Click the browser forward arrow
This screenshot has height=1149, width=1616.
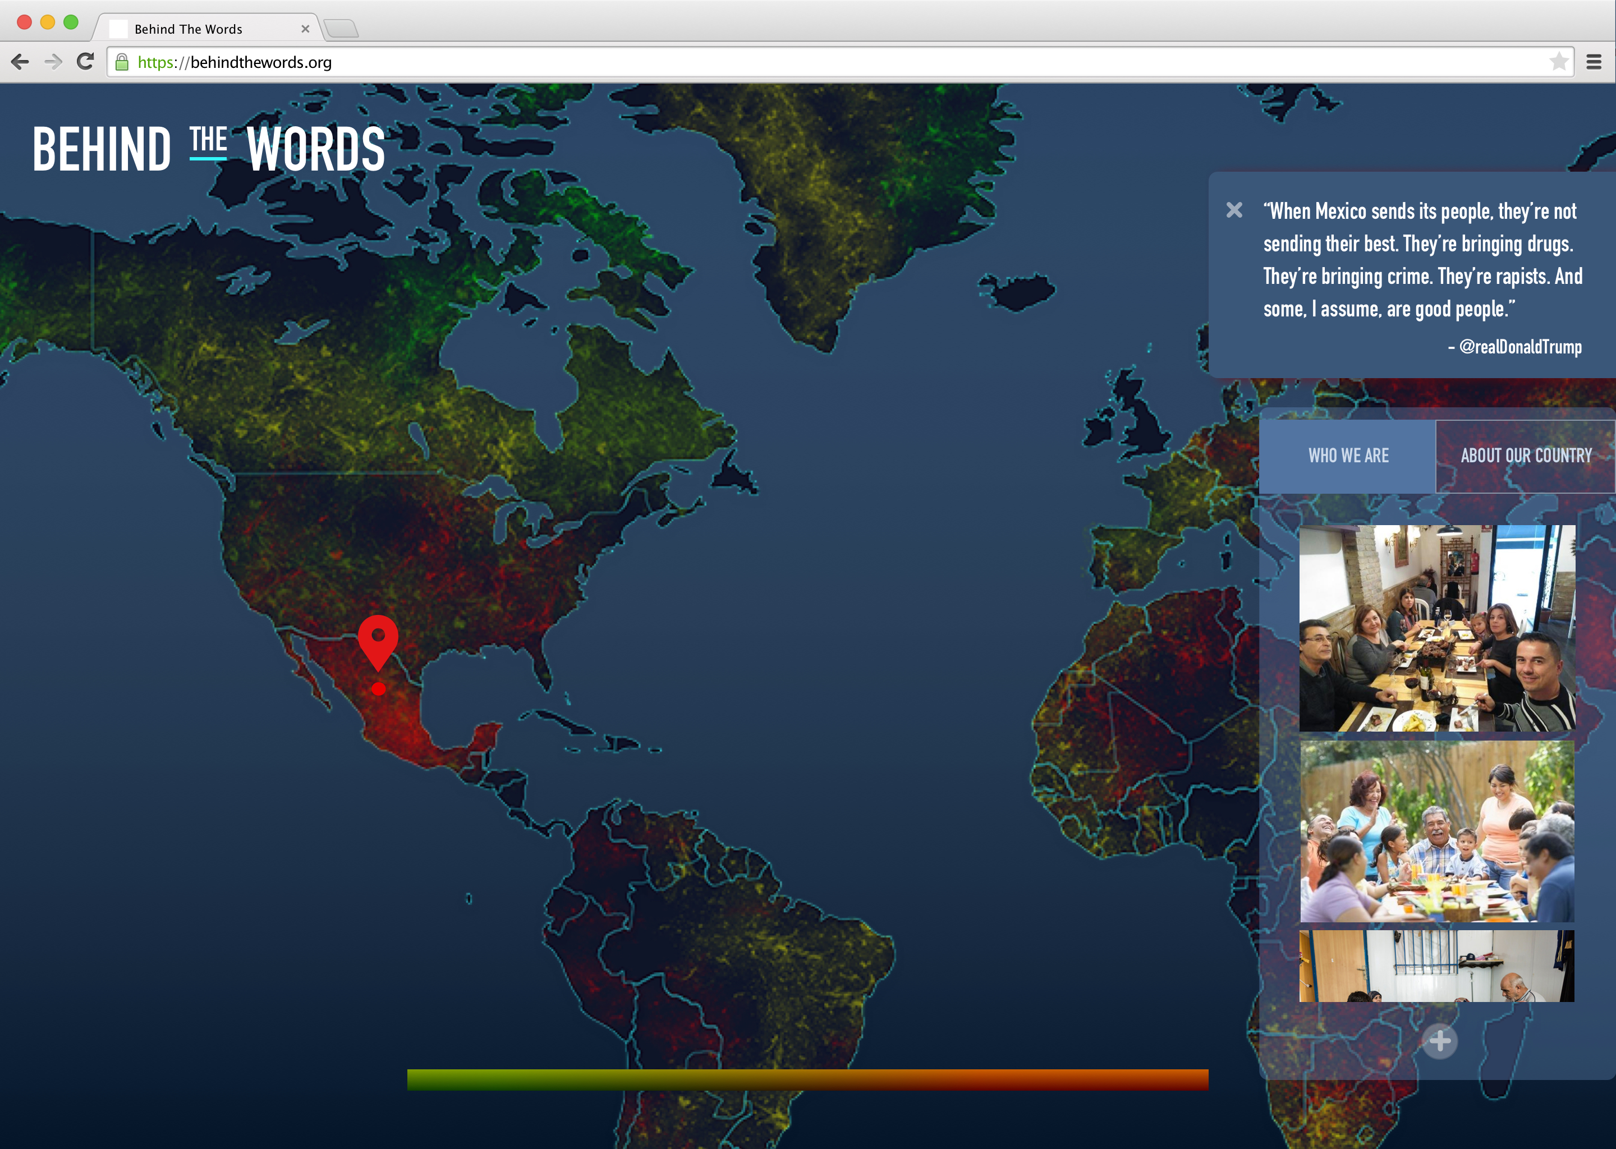(53, 62)
